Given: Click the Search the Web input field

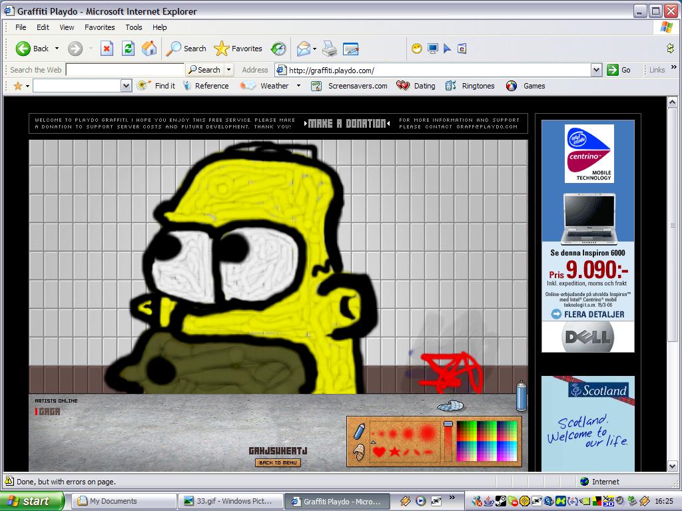Looking at the screenshot, I should click(125, 69).
